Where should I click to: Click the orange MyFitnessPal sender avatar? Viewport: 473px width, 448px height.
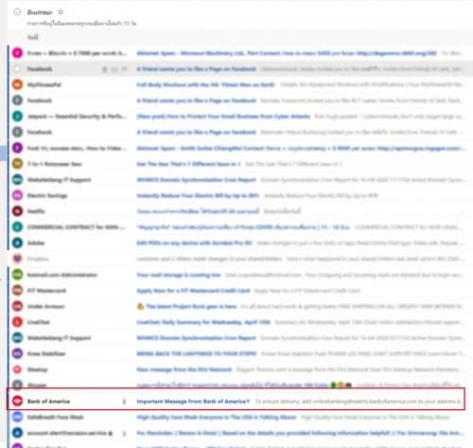click(x=18, y=84)
